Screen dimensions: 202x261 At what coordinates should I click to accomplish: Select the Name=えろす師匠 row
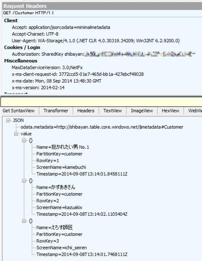[55, 228]
